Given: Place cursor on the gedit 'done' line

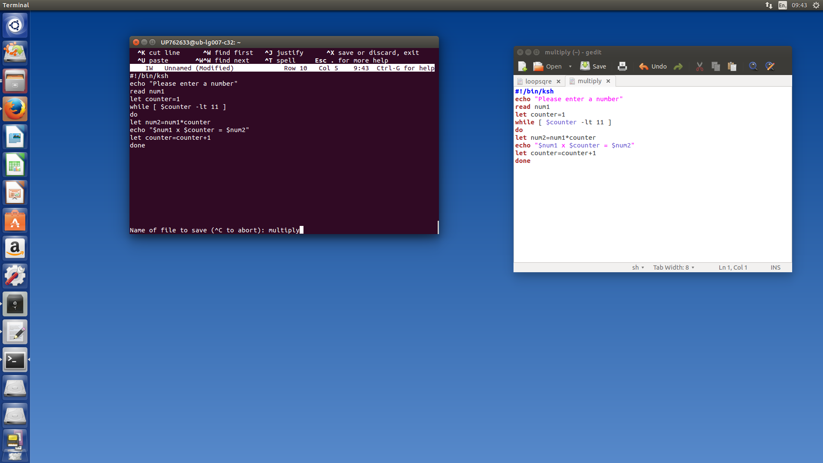Looking at the screenshot, I should pyautogui.click(x=523, y=161).
